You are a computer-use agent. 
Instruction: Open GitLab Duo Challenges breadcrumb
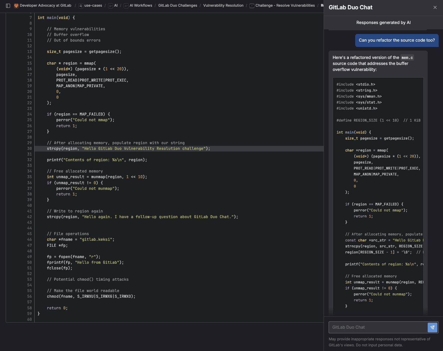(178, 6)
